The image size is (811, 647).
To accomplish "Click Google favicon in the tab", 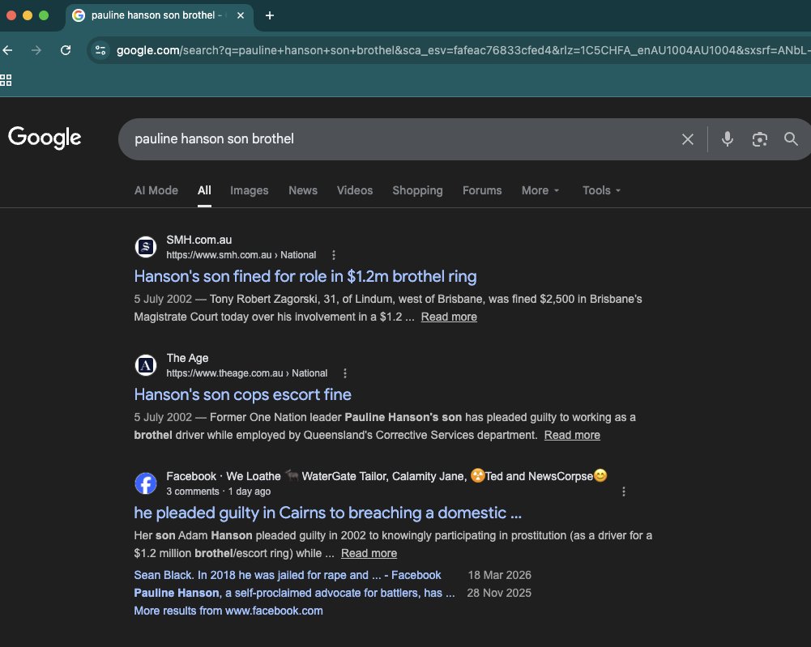I will pyautogui.click(x=79, y=15).
